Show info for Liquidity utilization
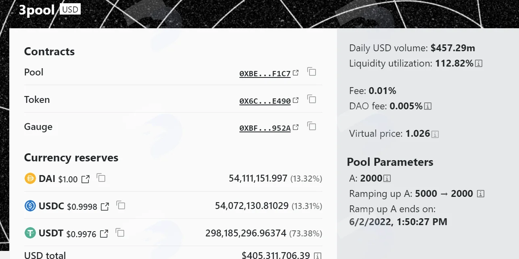Image resolution: width=519 pixels, height=259 pixels. (479, 64)
